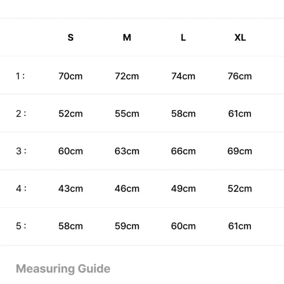Click the 58cm cell in row 2

(x=183, y=114)
